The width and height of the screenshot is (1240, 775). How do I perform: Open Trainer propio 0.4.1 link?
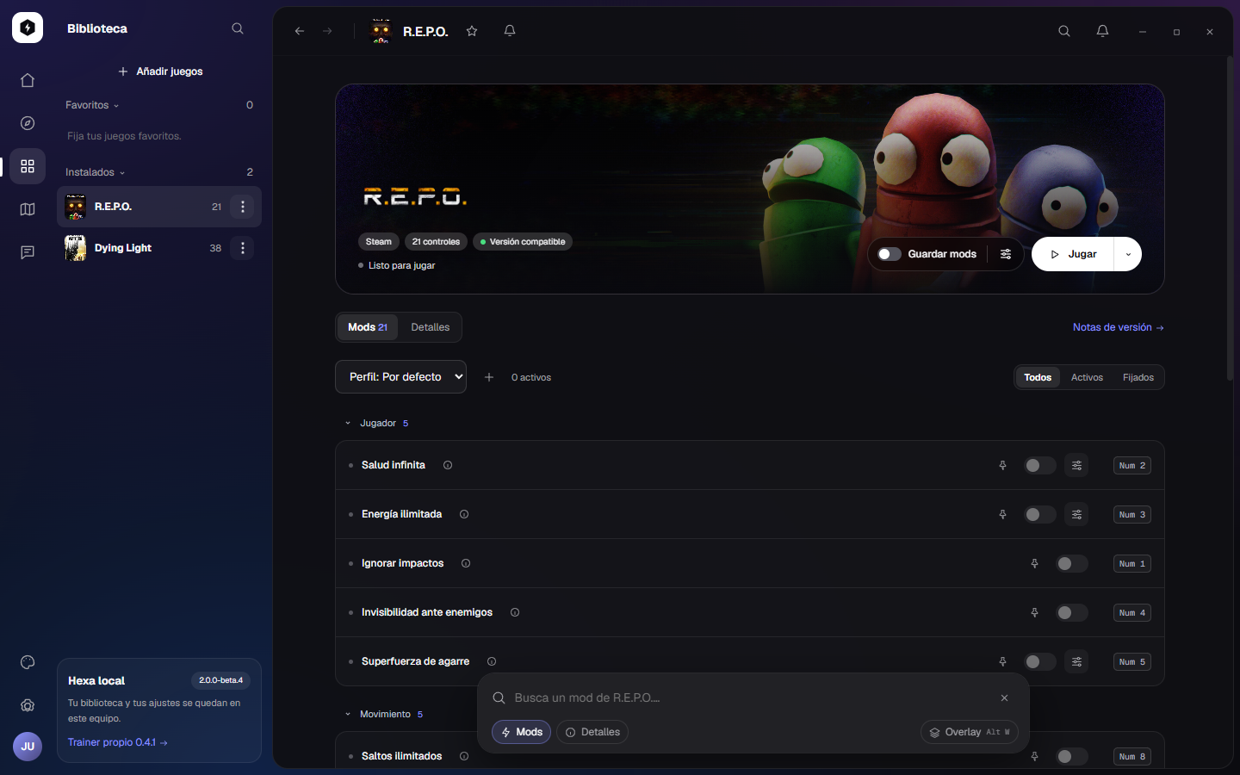pyautogui.click(x=118, y=742)
